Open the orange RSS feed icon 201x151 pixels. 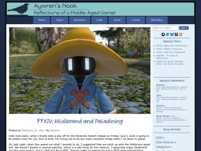[181, 34]
